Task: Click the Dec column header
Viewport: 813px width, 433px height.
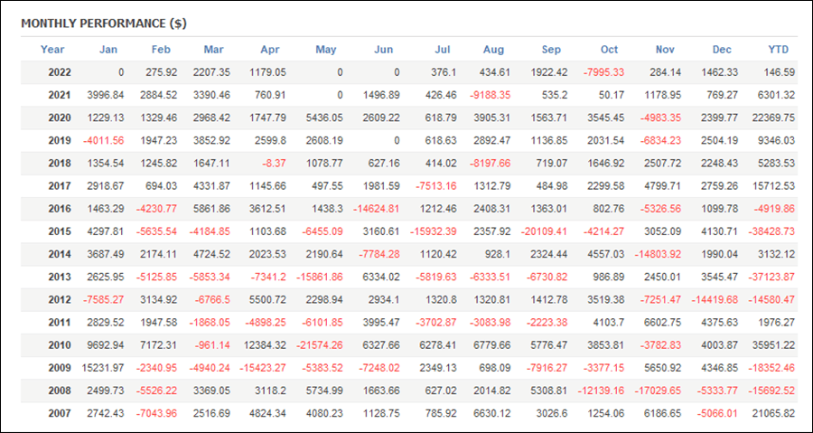Action: click(722, 50)
